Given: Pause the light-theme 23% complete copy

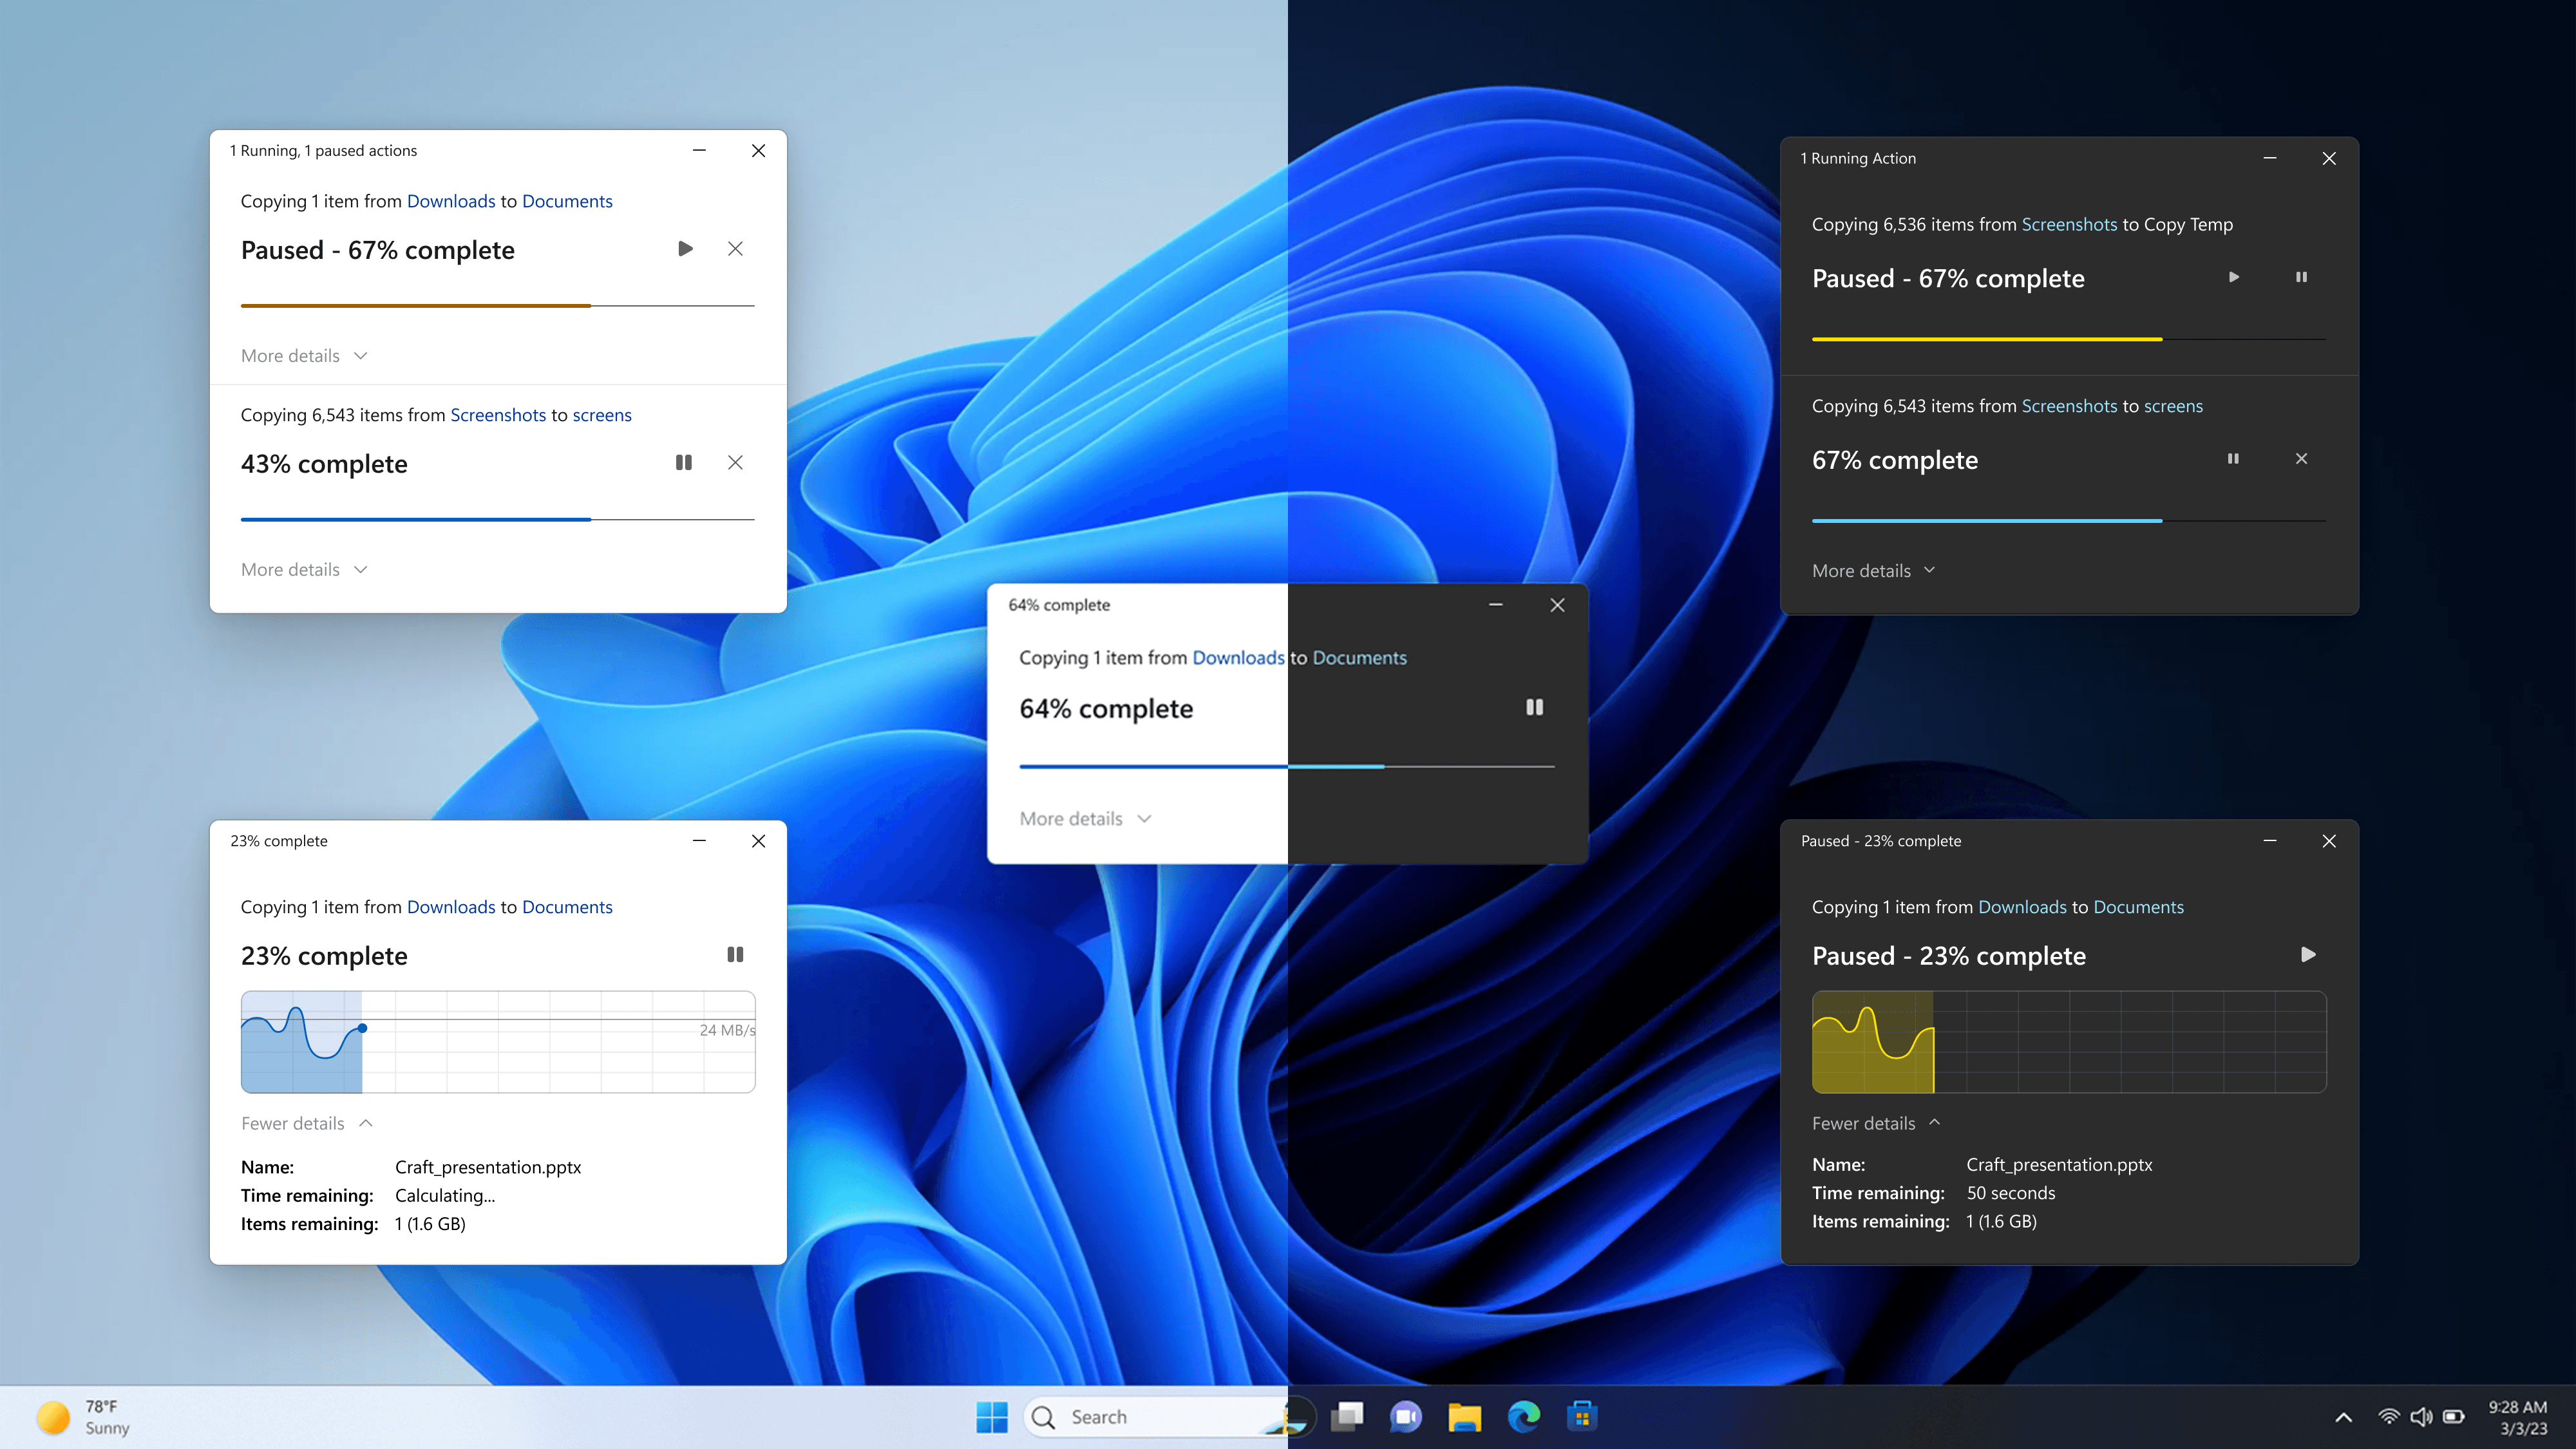Looking at the screenshot, I should [735, 954].
